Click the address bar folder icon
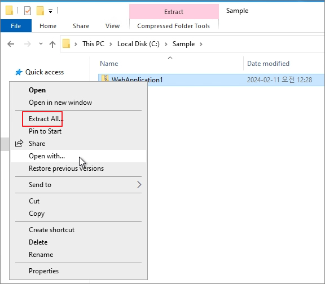 [x=66, y=44]
